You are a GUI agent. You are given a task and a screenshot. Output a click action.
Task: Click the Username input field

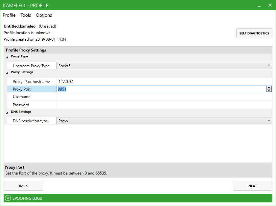tap(164, 97)
